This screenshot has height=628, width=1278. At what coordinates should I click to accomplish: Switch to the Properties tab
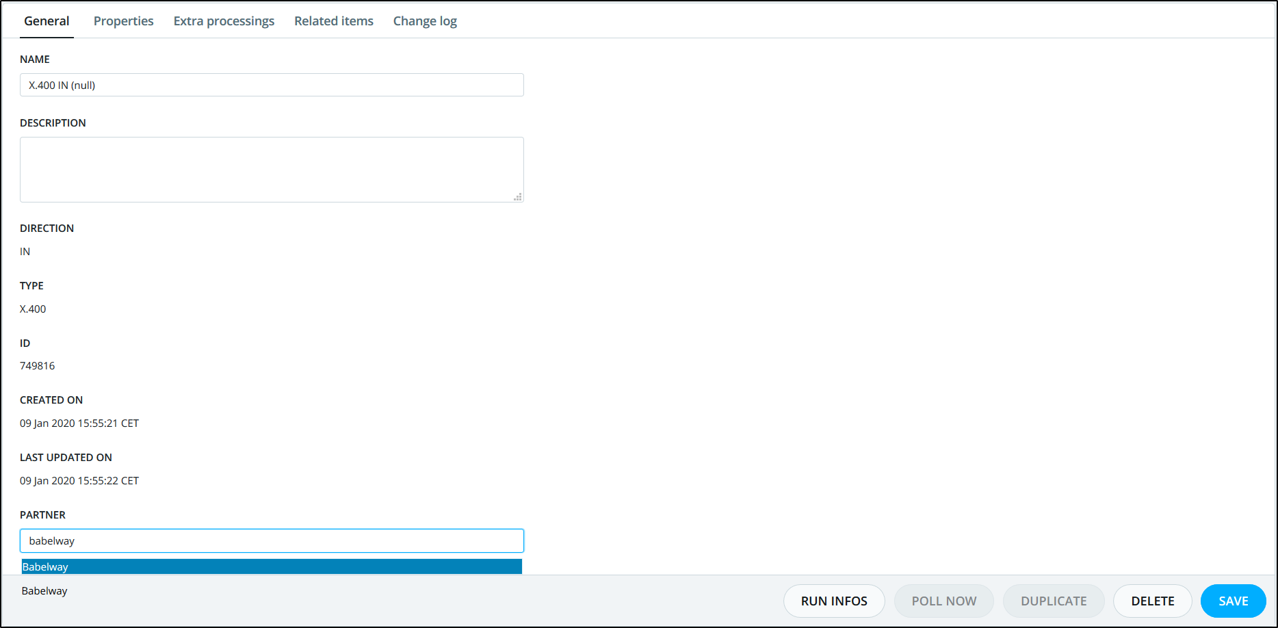123,21
